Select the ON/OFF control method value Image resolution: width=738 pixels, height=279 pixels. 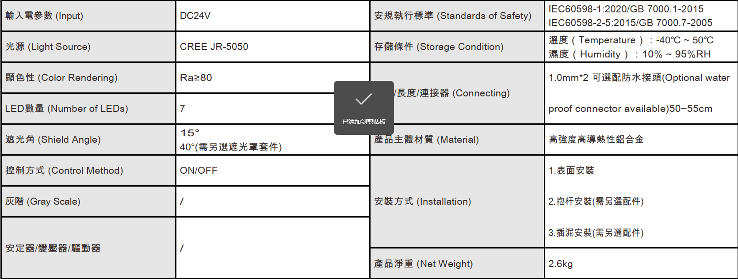[x=199, y=171]
